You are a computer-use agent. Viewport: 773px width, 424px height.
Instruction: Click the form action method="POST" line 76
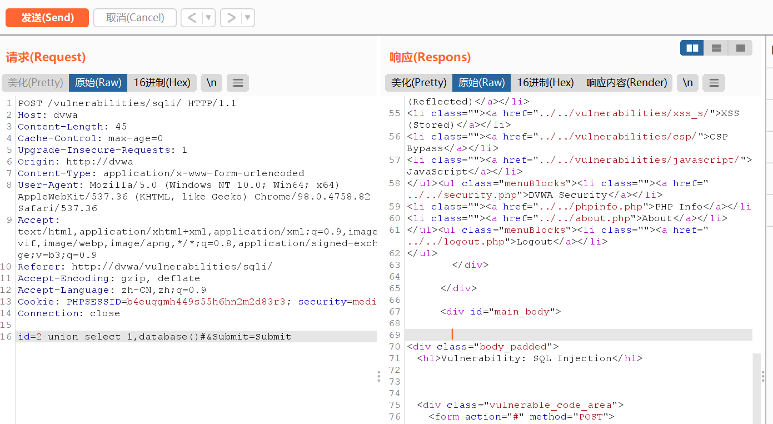(521, 417)
